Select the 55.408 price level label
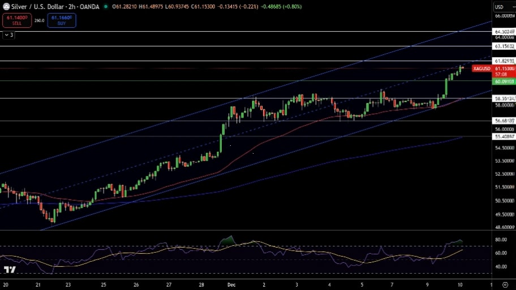 coord(503,136)
